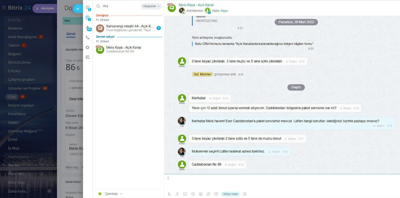The image size is (400, 198).
Task: Open Melis Kaya - Açık Kanal conversation in list
Action: (129, 49)
